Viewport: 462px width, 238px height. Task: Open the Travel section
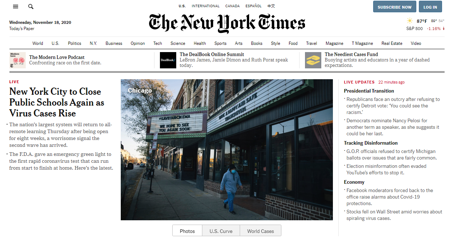click(312, 43)
